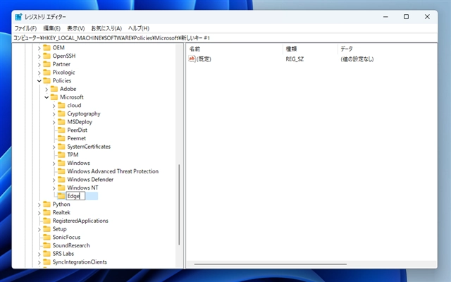Expand the Python key
451x282 pixels.
(x=39, y=204)
